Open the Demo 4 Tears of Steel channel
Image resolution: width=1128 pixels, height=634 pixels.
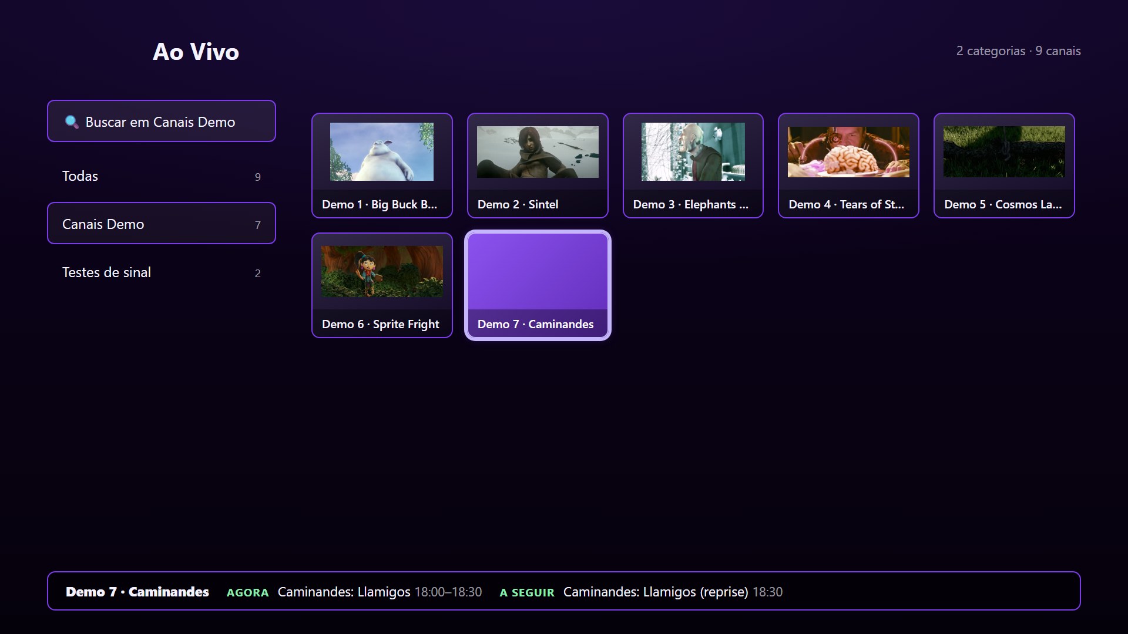848,166
